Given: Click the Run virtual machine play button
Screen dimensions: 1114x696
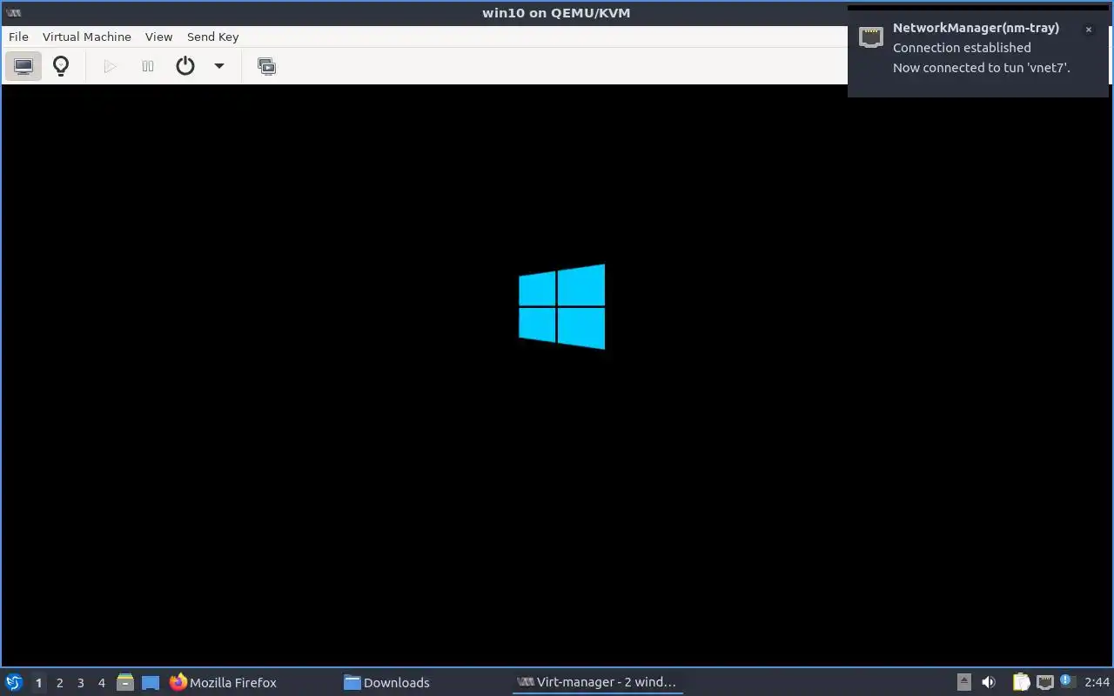Looking at the screenshot, I should point(110,66).
